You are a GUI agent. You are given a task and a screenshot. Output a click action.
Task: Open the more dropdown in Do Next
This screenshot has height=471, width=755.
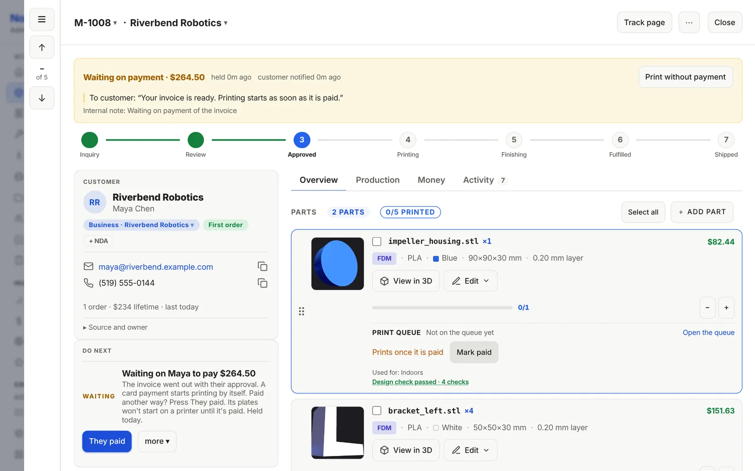coord(157,441)
